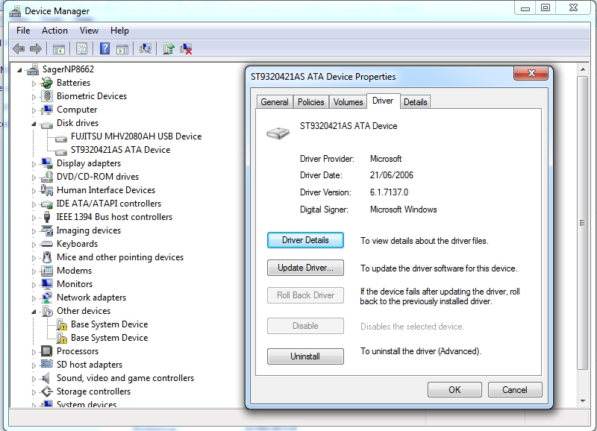Viewport: 597px width, 431px height.
Task: Click the driver version 6.1.7137.0 text
Action: coord(389,192)
